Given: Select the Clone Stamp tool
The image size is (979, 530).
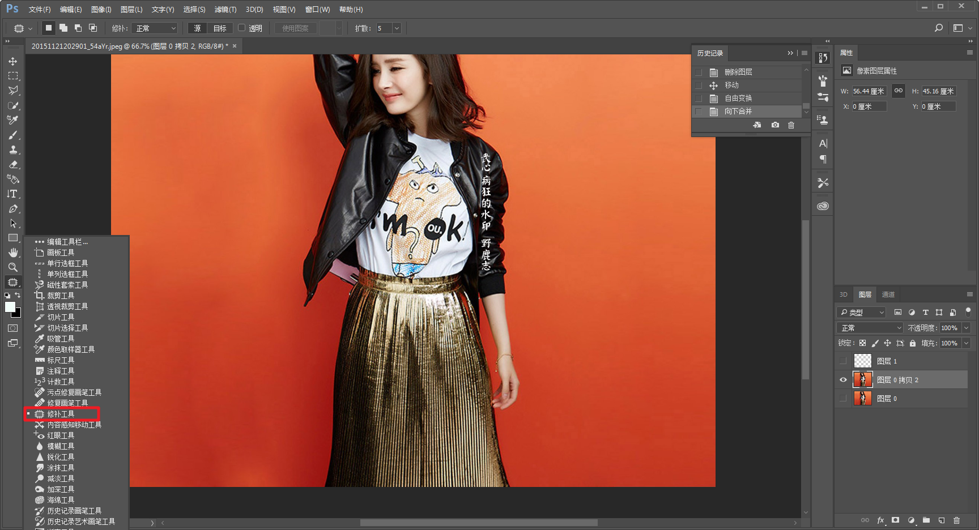Looking at the screenshot, I should 12,149.
